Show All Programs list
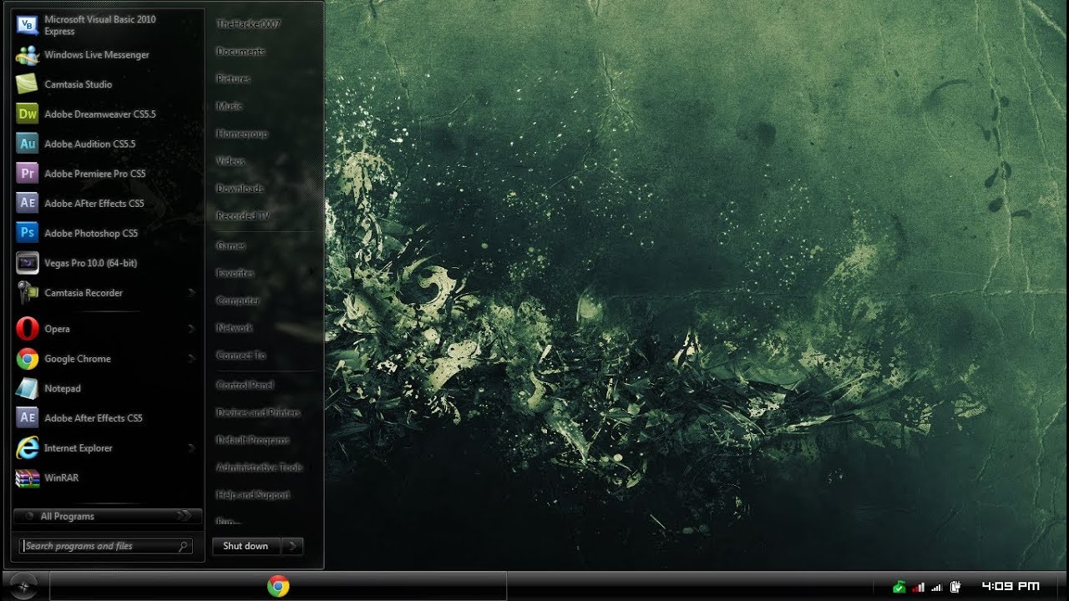The height and width of the screenshot is (601, 1069). pyautogui.click(x=107, y=517)
